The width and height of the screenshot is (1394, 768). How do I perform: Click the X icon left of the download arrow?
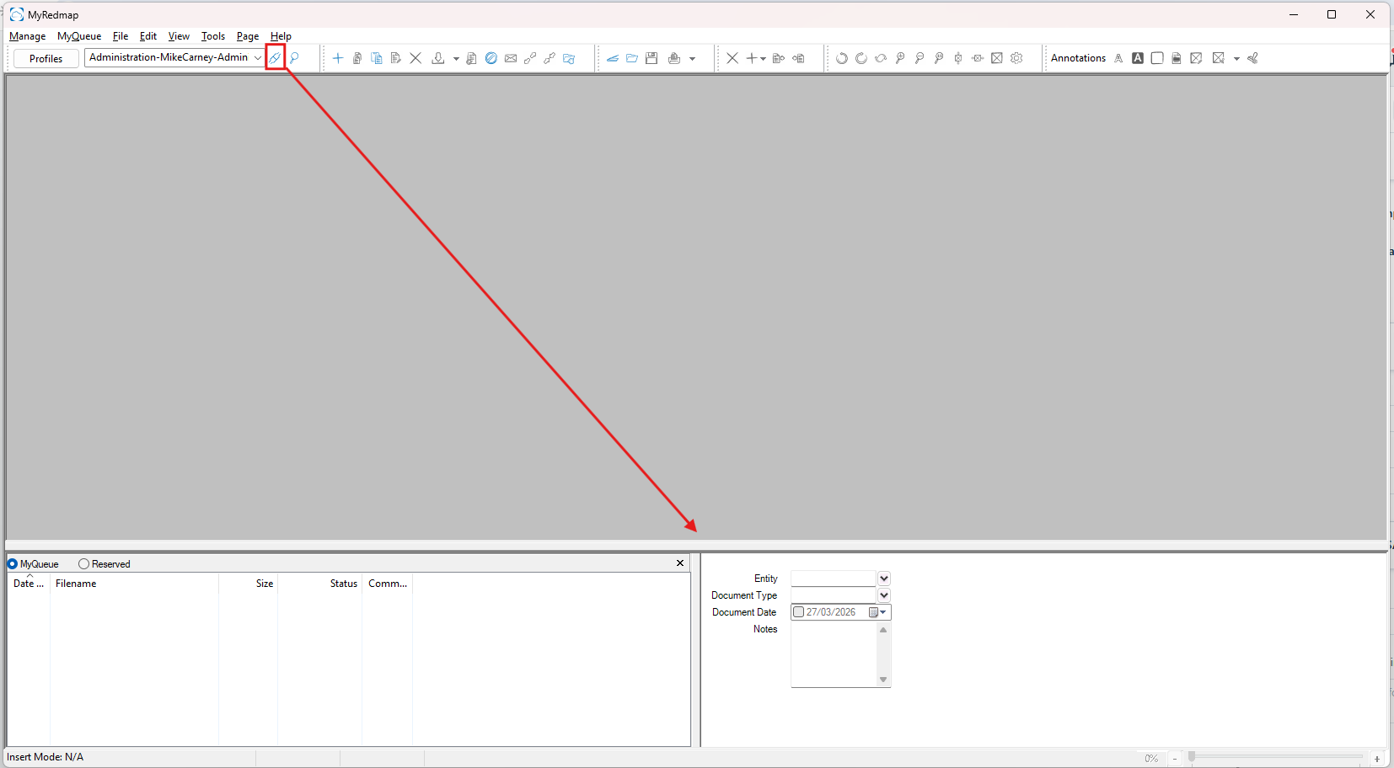(x=416, y=58)
